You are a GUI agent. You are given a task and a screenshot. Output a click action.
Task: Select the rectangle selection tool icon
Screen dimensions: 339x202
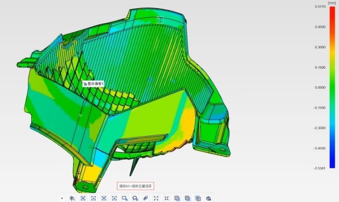(125, 198)
